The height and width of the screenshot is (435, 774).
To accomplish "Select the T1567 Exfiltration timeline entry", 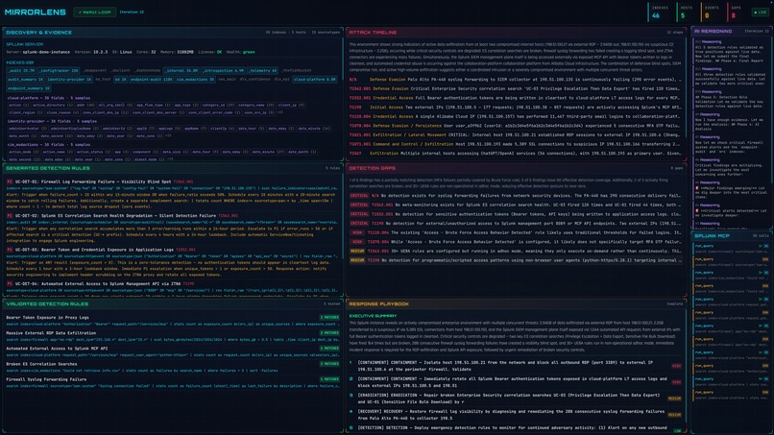I will tap(516, 154).
